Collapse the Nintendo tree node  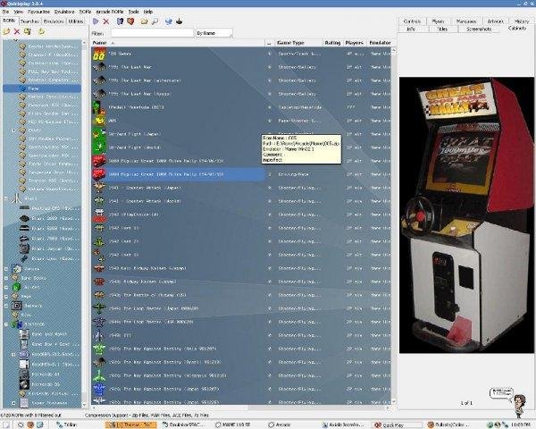6,324
